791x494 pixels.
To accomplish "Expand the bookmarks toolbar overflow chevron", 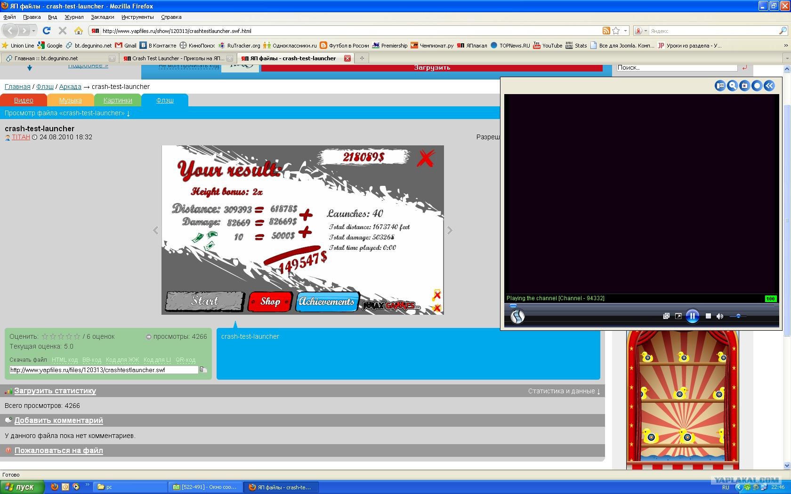I will point(786,46).
